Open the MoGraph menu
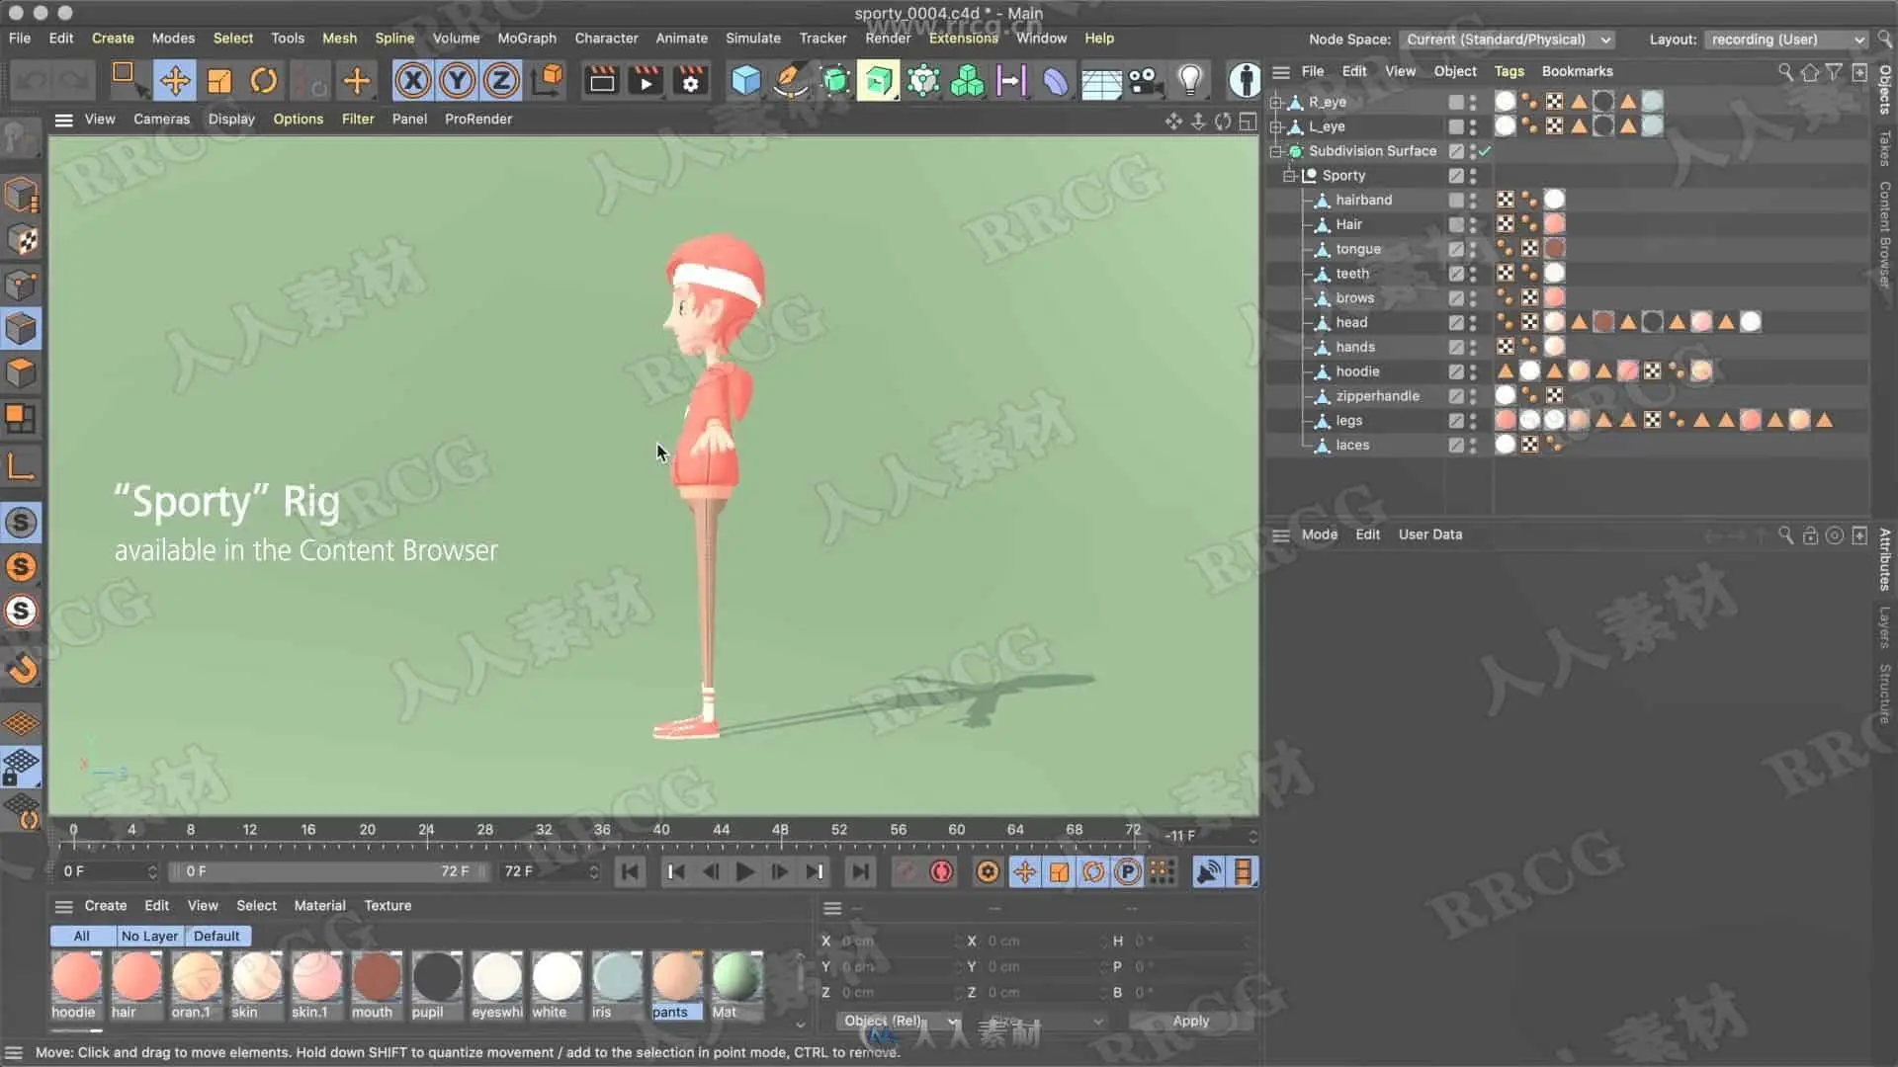Screen dimensions: 1898x1067 [526, 38]
